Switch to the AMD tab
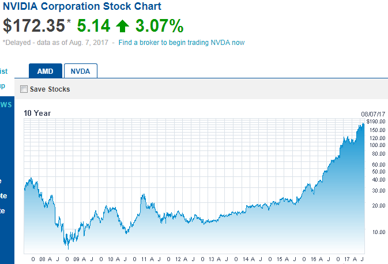The width and height of the screenshot is (388, 264). 46,71
